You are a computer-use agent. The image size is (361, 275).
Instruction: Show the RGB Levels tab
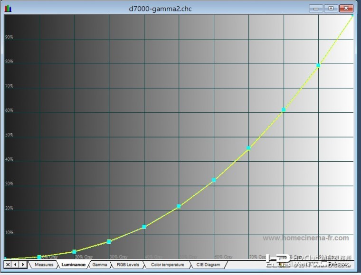coord(128,265)
